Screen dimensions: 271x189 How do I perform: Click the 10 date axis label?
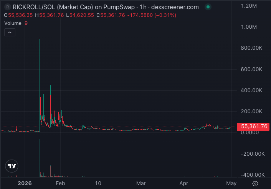tap(98, 183)
